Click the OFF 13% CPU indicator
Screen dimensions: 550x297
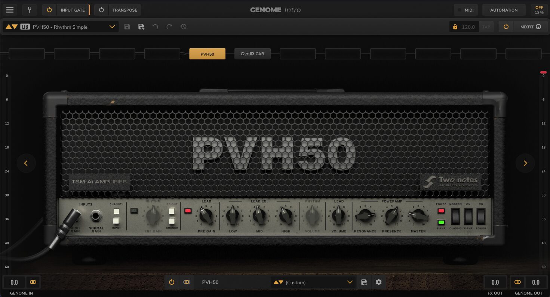click(x=539, y=10)
